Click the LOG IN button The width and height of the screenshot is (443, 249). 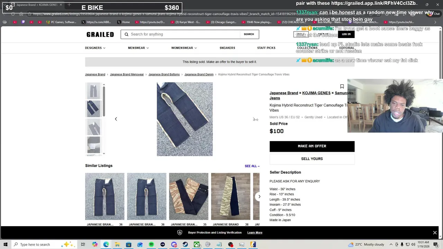pyautogui.click(x=346, y=34)
